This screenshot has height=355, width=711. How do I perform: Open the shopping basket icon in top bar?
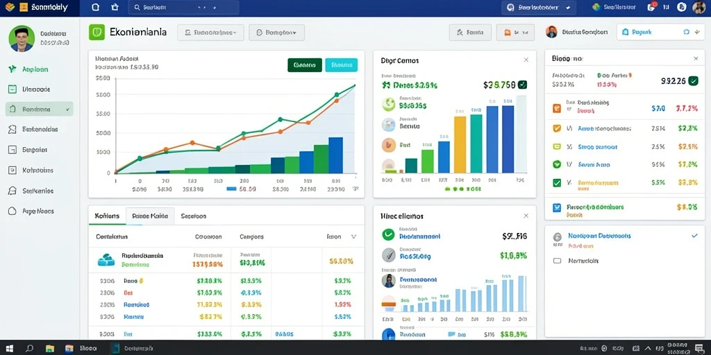pos(115,7)
